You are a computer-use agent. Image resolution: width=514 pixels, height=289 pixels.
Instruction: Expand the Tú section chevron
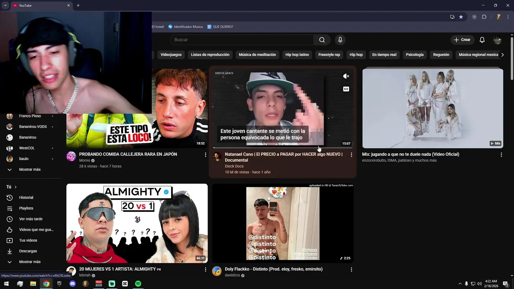tap(16, 187)
